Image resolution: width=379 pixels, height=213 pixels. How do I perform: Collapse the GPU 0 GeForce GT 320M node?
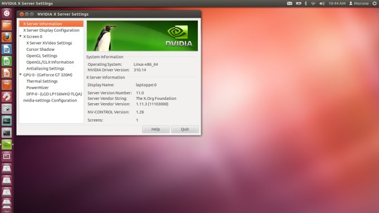pyautogui.click(x=21, y=75)
